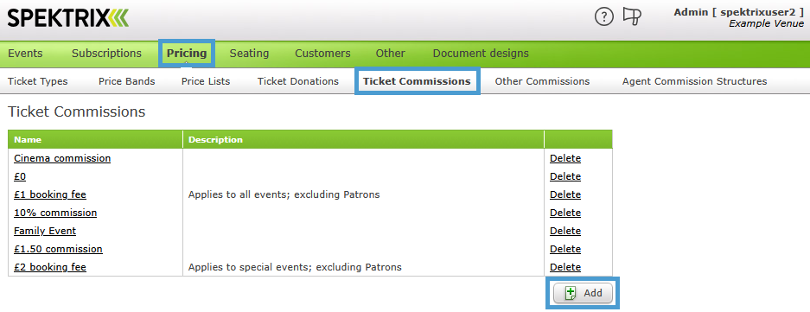
Task: Select the Document designs tab
Action: point(481,54)
